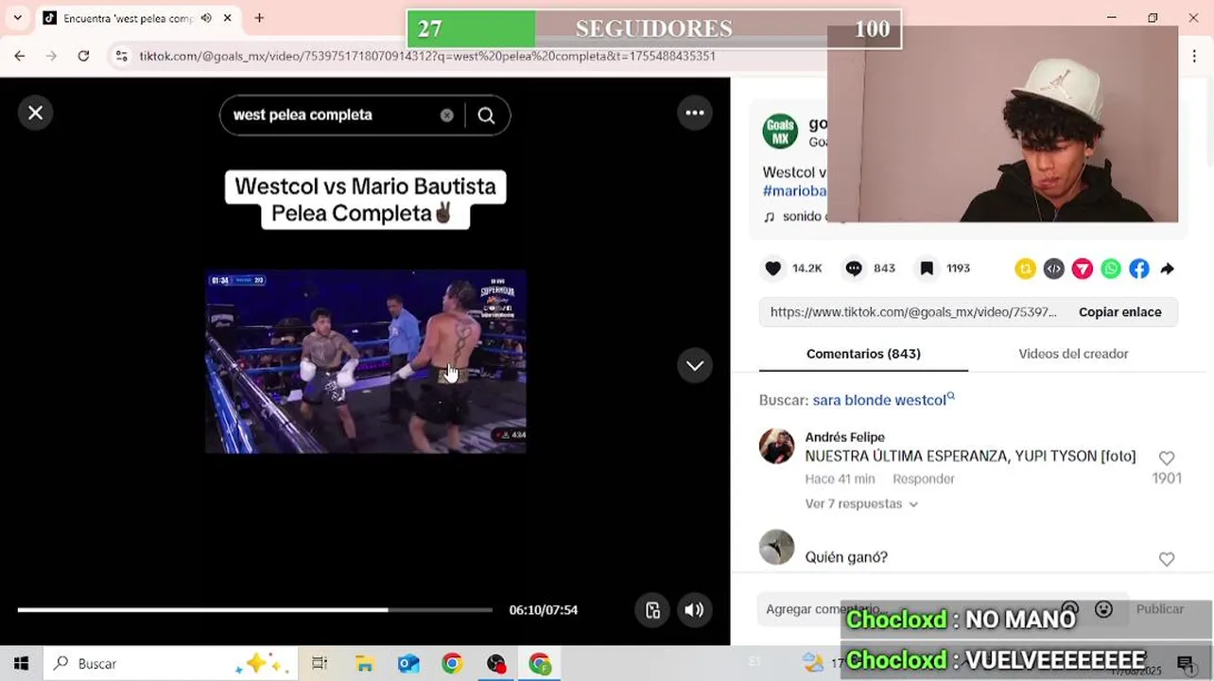Reload the page with refresh icon
Viewport: 1214px width, 681px height.
[83, 56]
